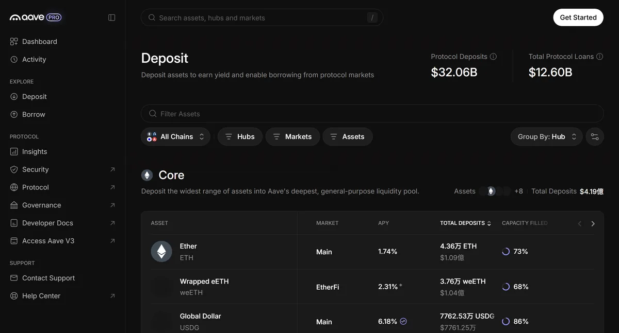Open Developer Docs link
Screen dimensions: 619x333
(x=62, y=223)
